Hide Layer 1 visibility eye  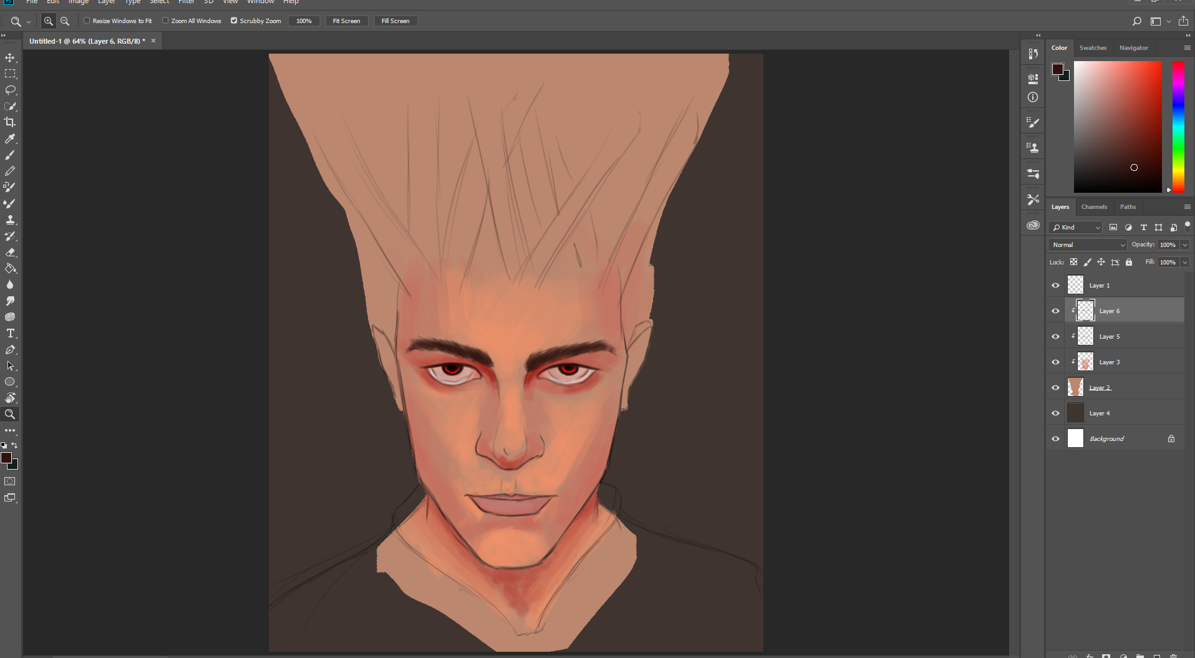(1055, 285)
